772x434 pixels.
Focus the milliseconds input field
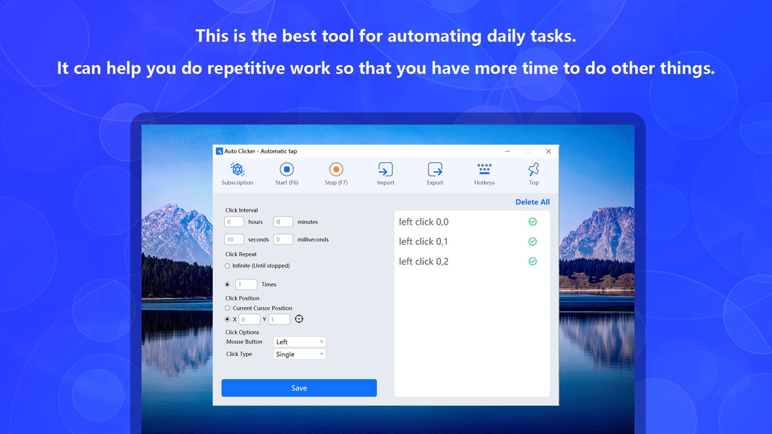[x=283, y=239]
